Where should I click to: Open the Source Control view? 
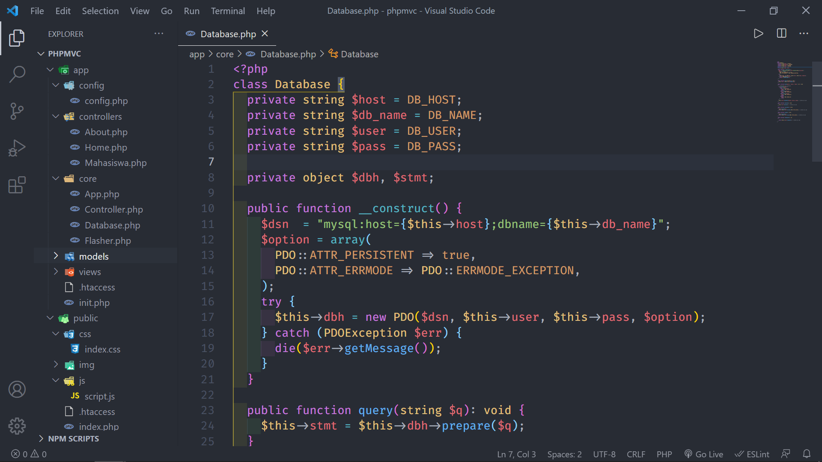[17, 111]
